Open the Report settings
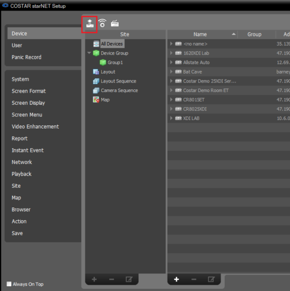Viewport: 290px width, 291px height. (20, 139)
